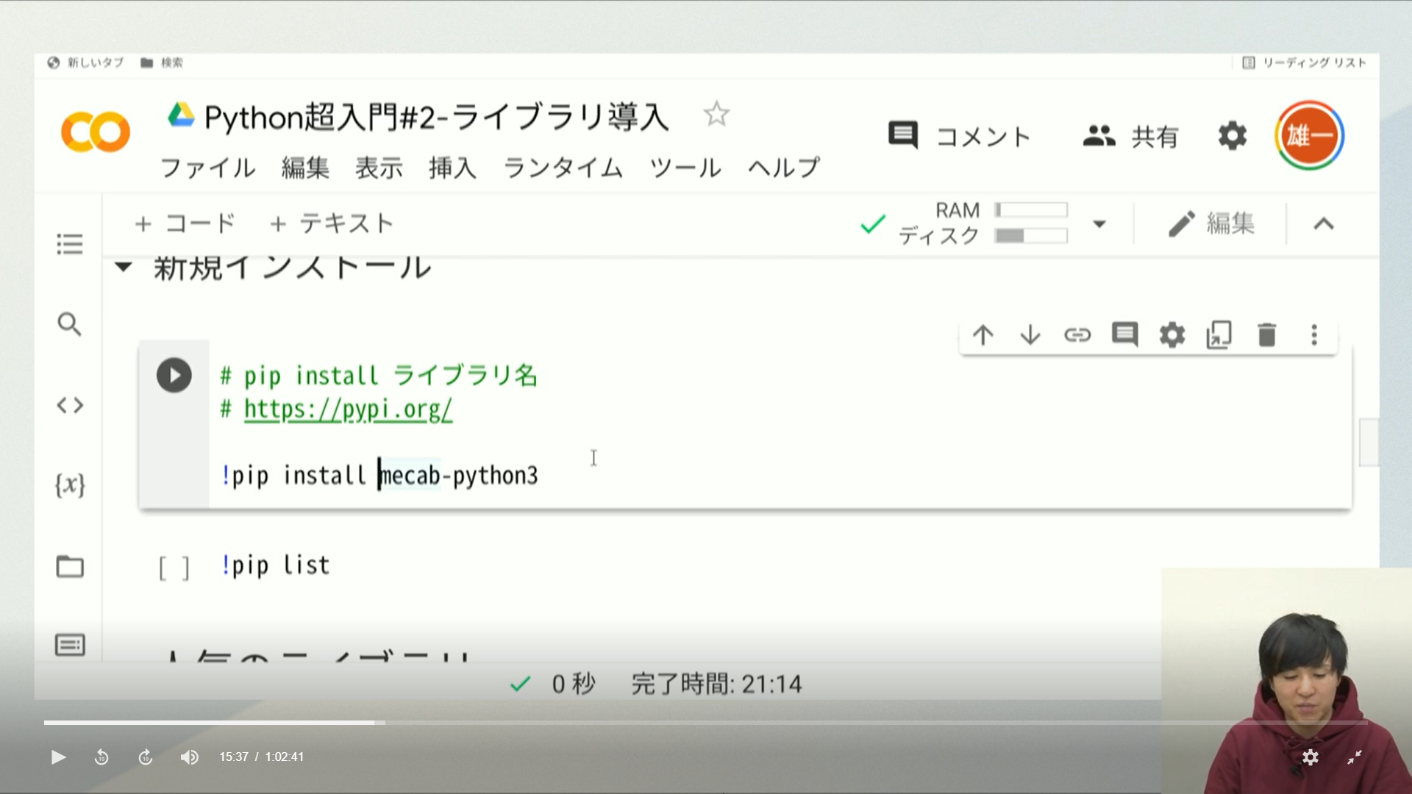The width and height of the screenshot is (1412, 794).
Task: Move the cell up with arrow icon
Action: click(983, 335)
